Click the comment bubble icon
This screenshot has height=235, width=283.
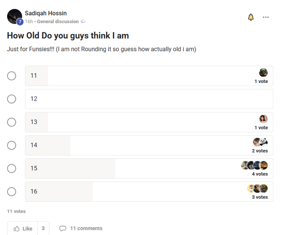pos(62,228)
